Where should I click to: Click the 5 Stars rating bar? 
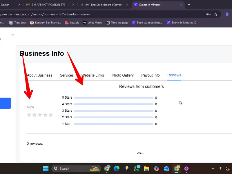click(x=114, y=98)
